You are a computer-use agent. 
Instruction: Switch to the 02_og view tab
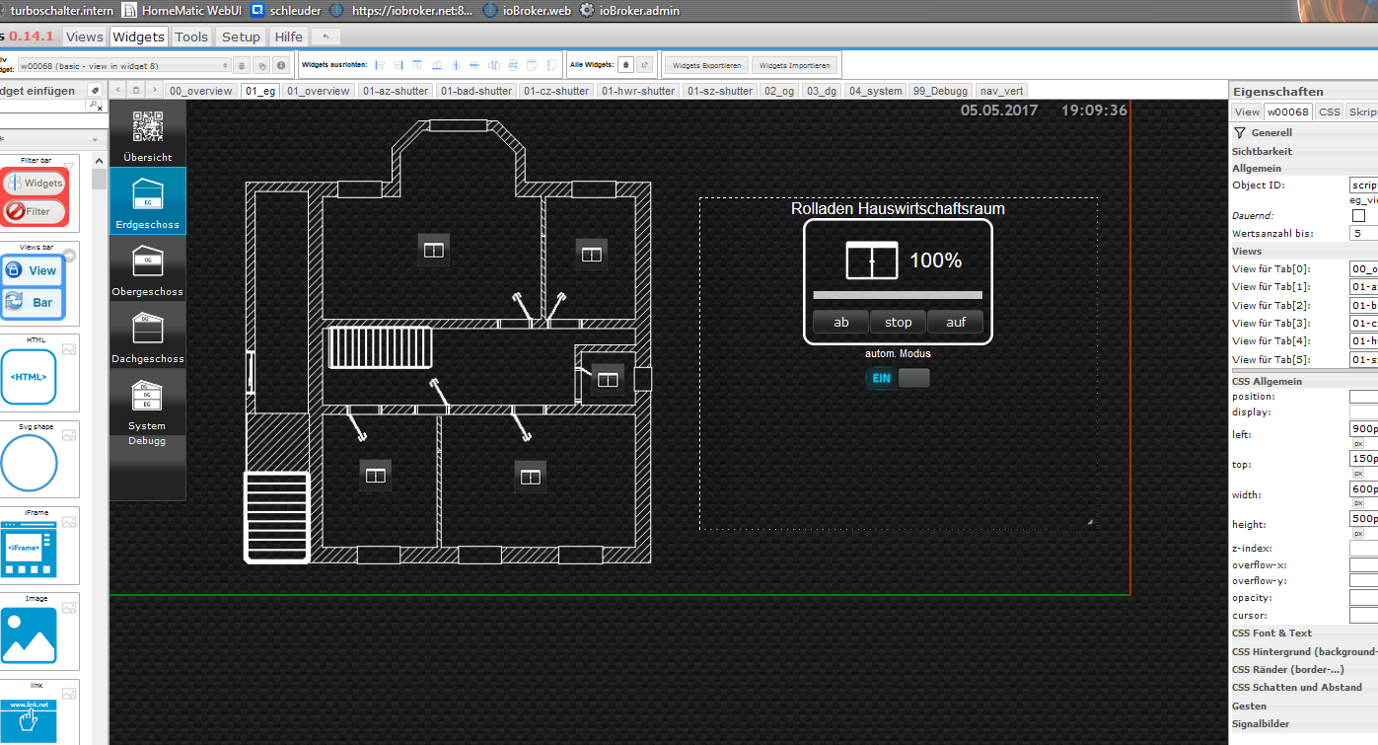778,91
